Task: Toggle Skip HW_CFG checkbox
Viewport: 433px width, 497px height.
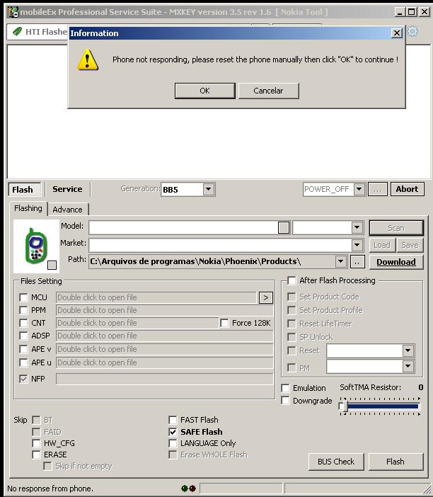Action: (36, 443)
